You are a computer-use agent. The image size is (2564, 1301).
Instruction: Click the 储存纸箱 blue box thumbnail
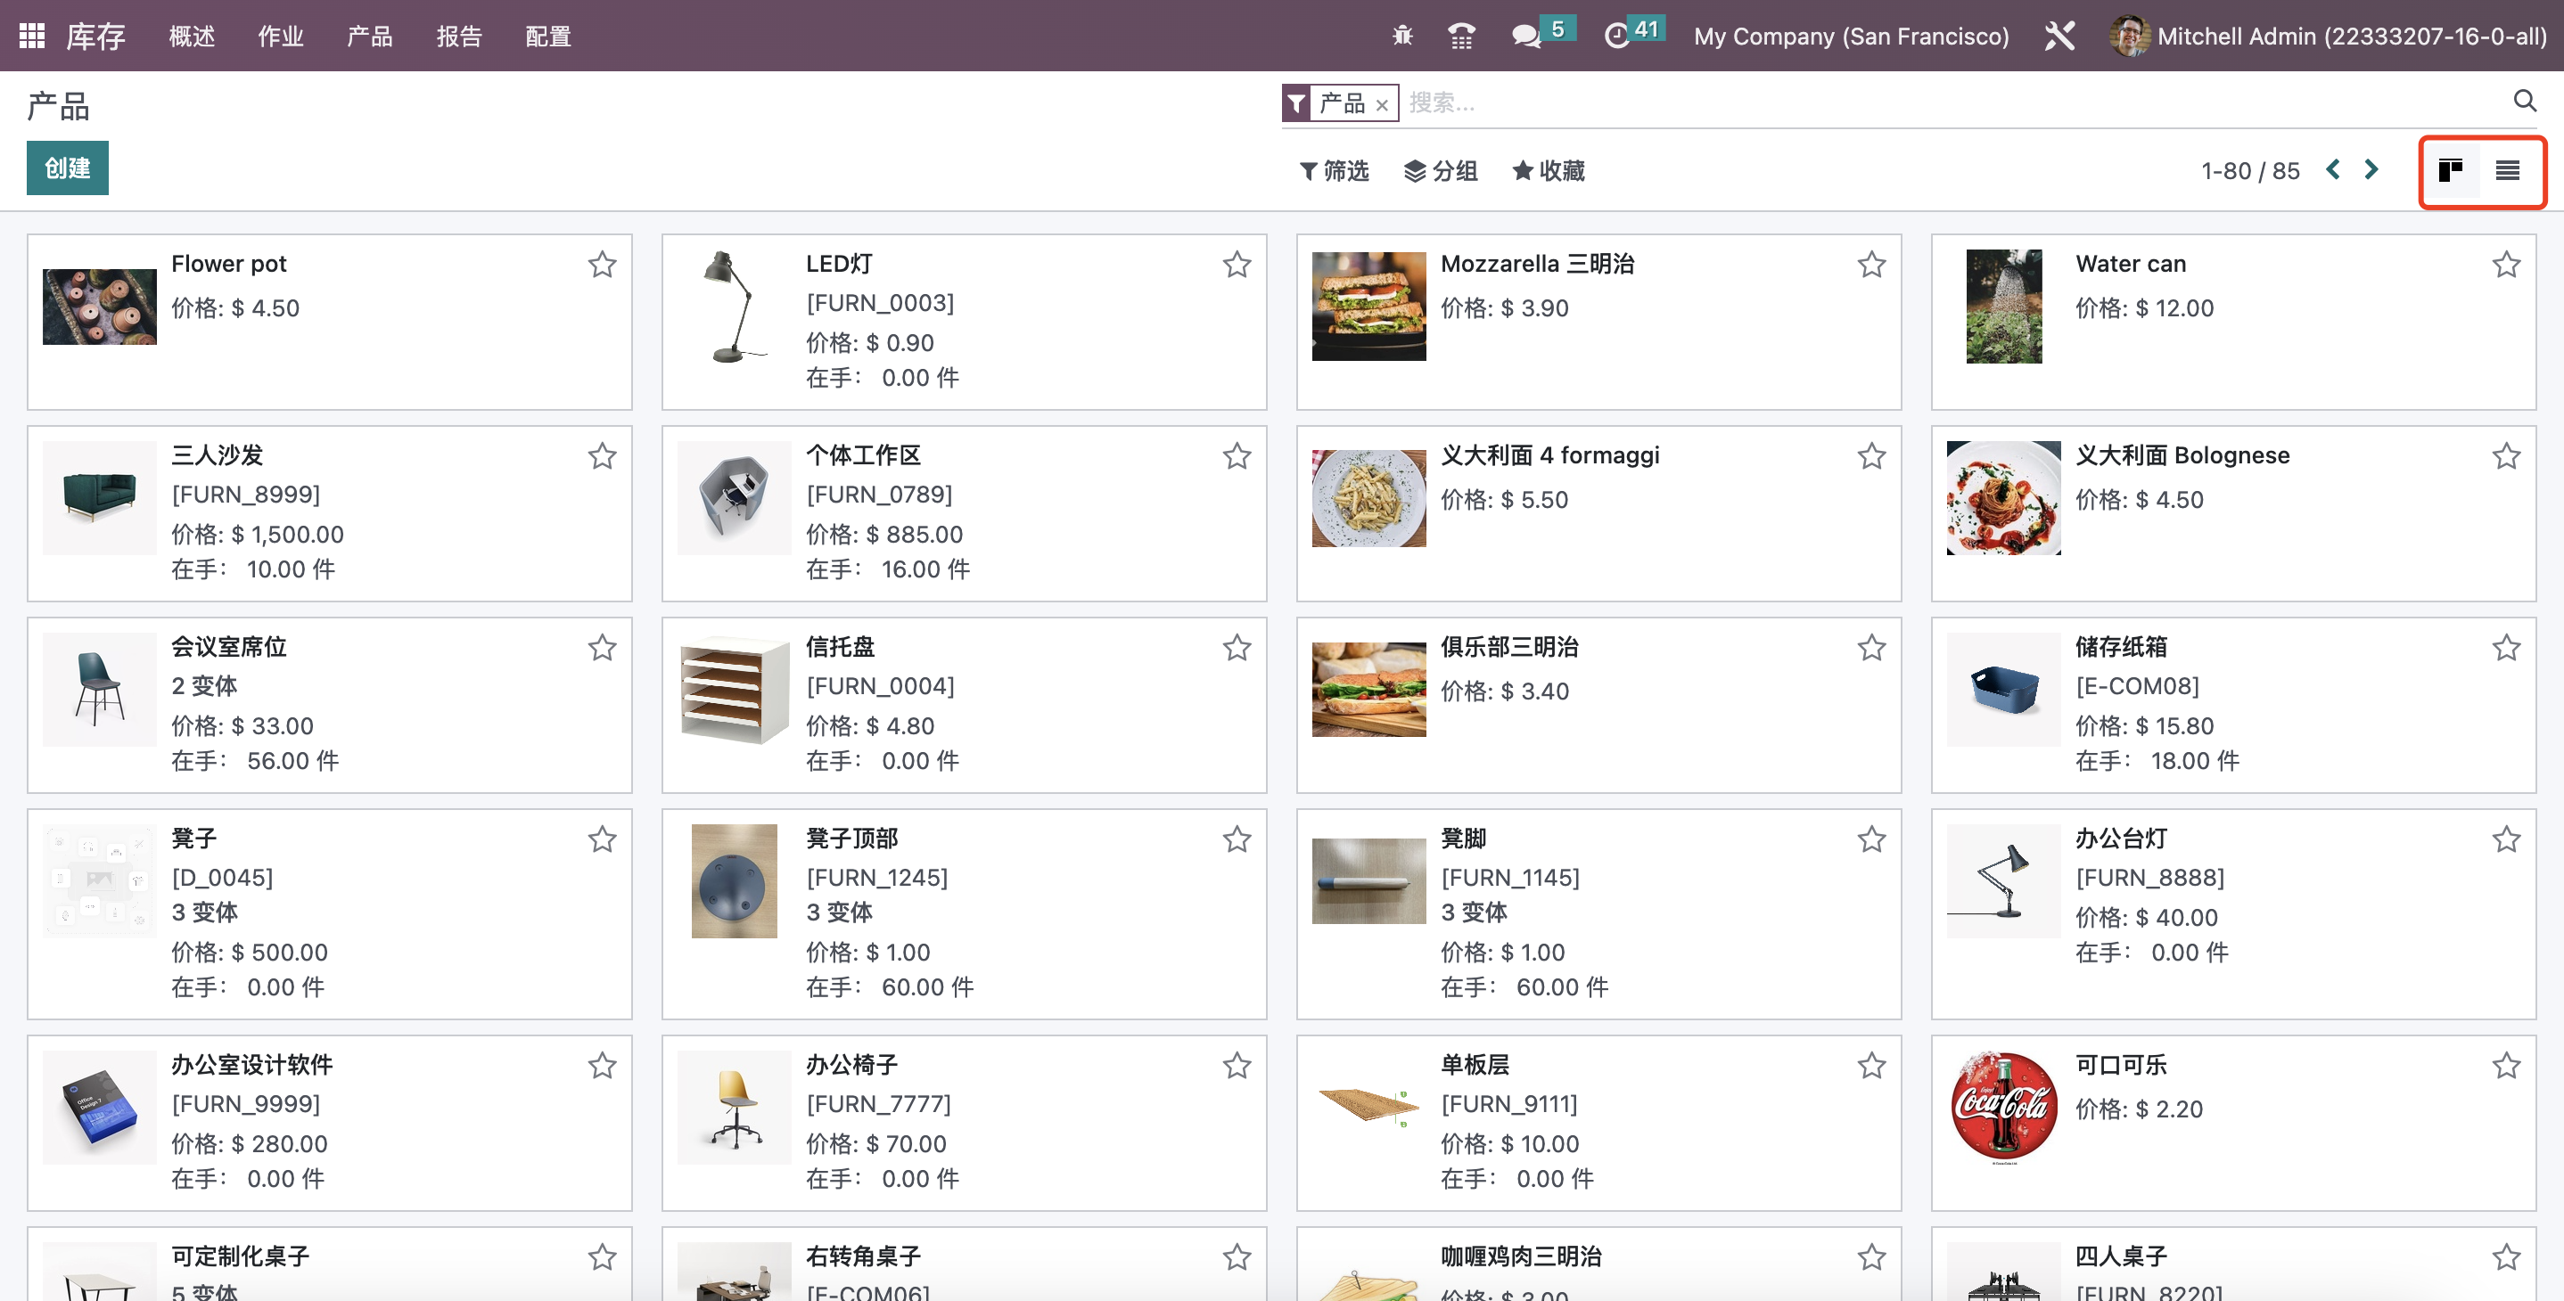pos(2003,691)
